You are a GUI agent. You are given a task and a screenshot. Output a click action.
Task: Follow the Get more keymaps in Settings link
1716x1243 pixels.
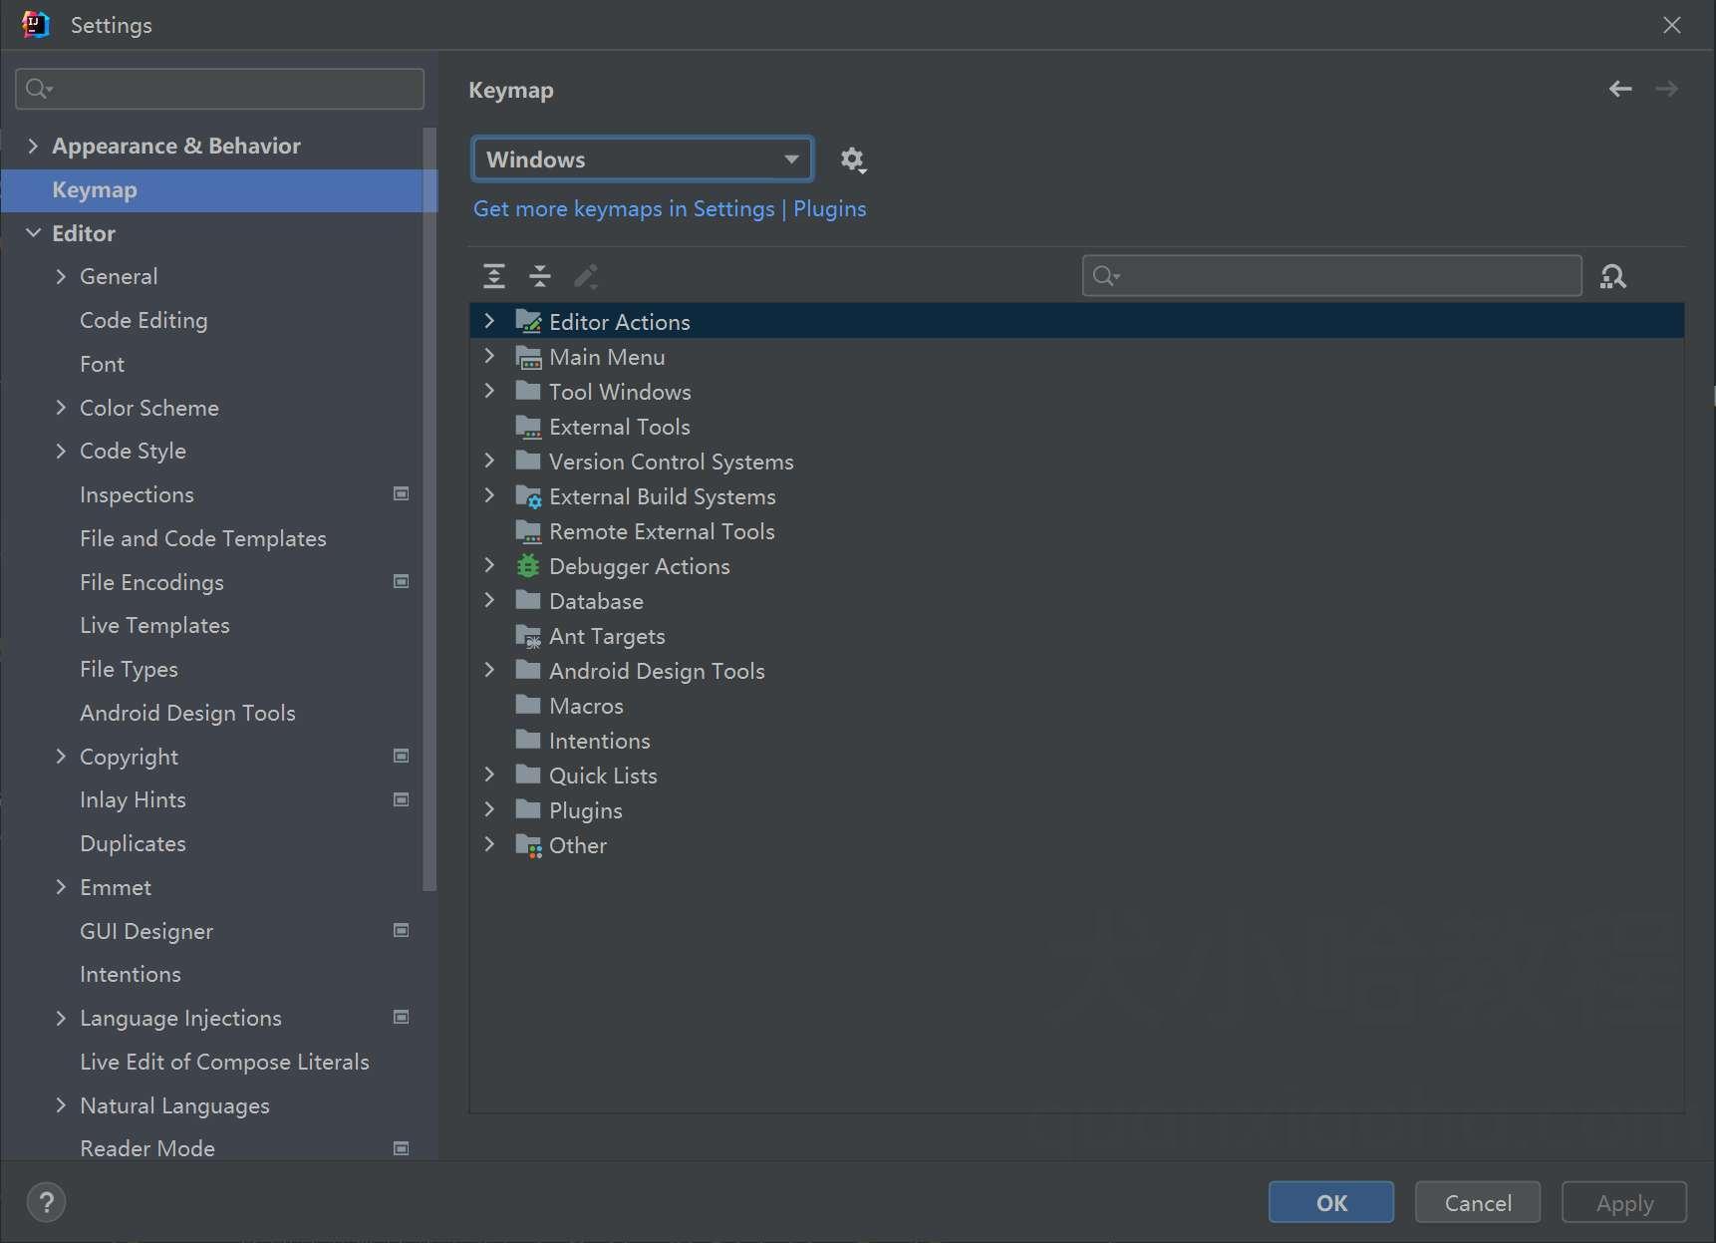click(670, 208)
